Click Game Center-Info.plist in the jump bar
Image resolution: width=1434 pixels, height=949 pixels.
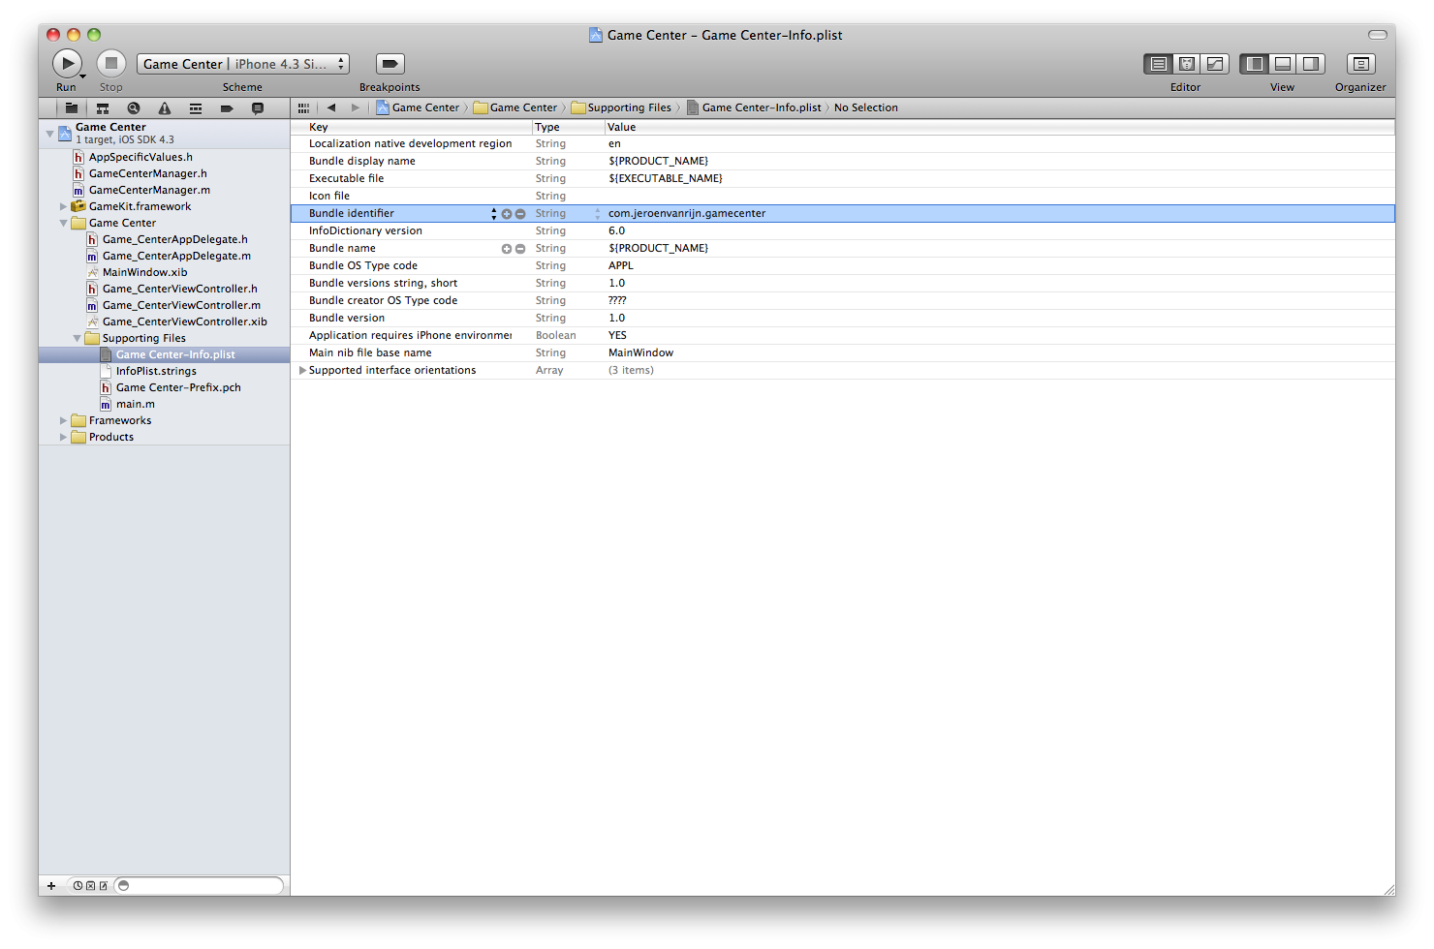click(x=754, y=107)
